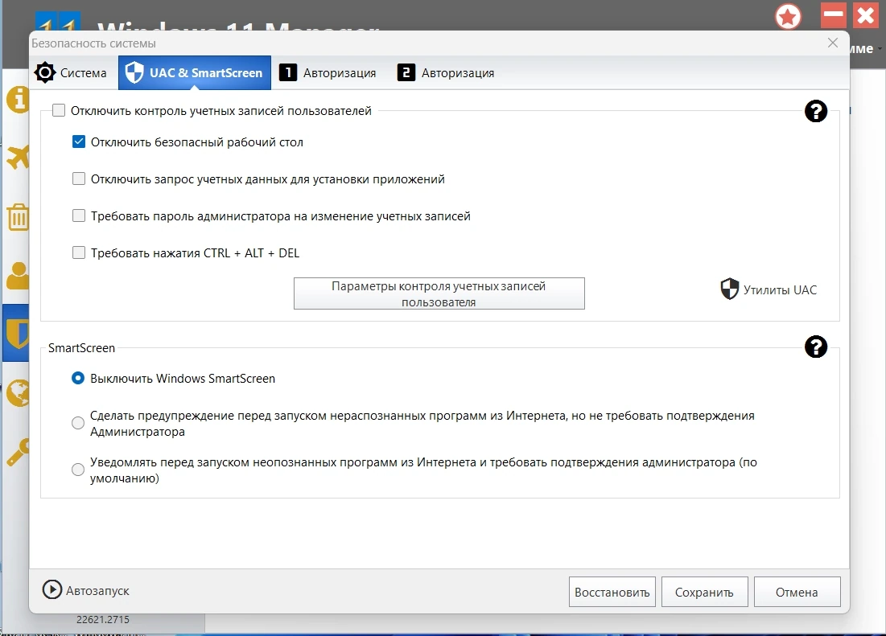Open Параметры контроля учетных записей пользователя

(x=439, y=293)
